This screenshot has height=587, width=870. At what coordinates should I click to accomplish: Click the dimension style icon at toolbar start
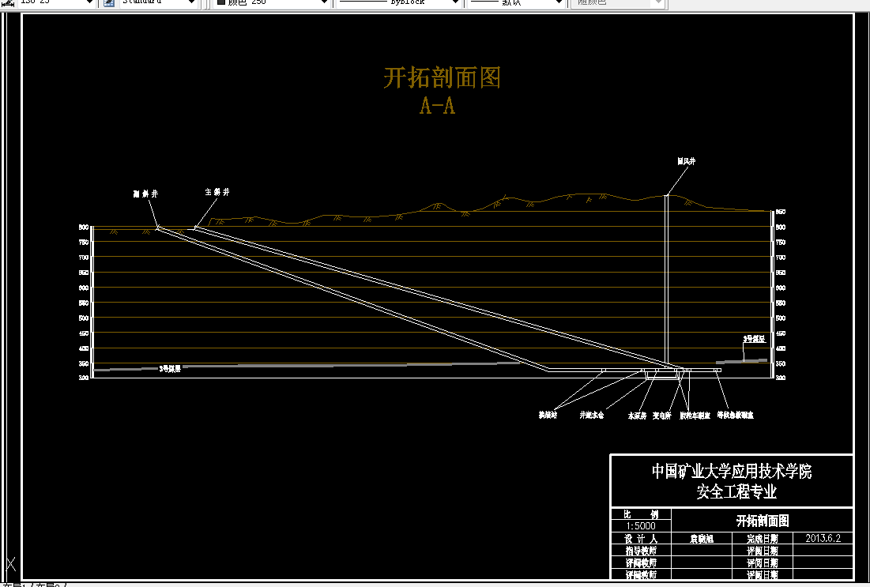(x=8, y=3)
